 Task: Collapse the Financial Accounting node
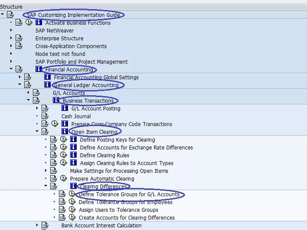point(11,69)
